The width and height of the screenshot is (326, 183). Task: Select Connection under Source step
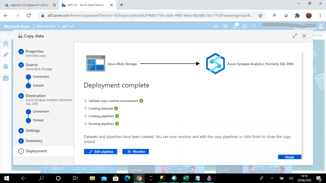pos(41,77)
